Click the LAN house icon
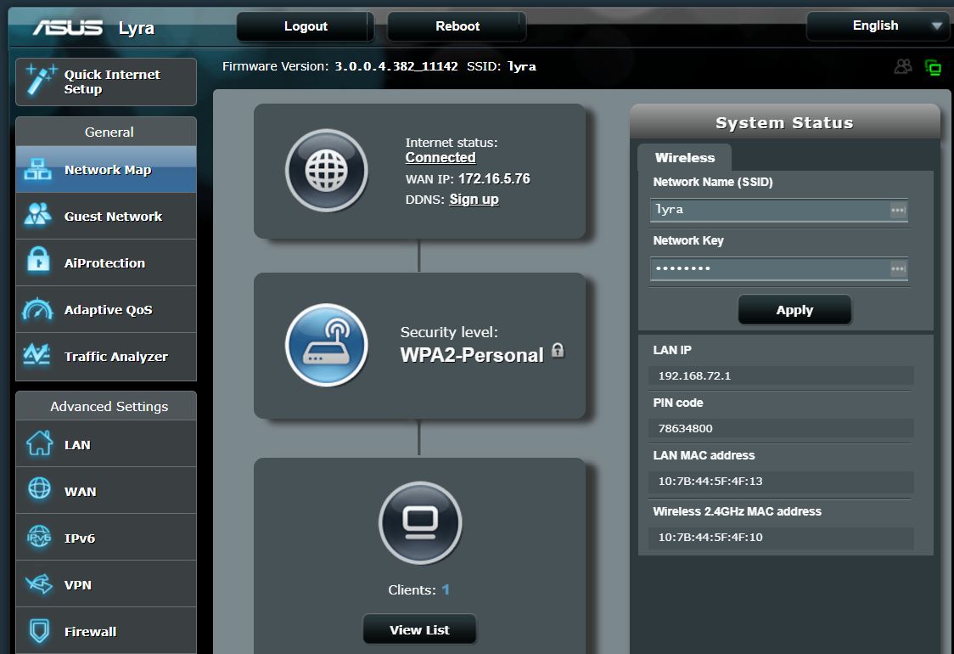Viewport: 954px width, 654px height. (x=40, y=443)
